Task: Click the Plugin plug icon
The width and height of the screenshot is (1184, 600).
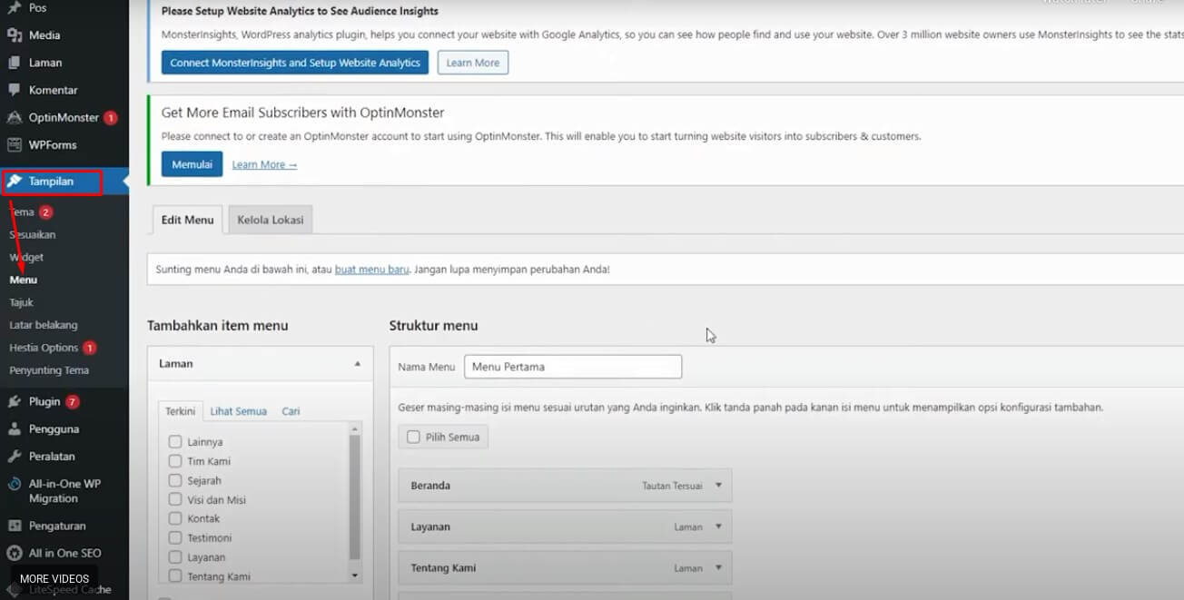Action: tap(14, 401)
